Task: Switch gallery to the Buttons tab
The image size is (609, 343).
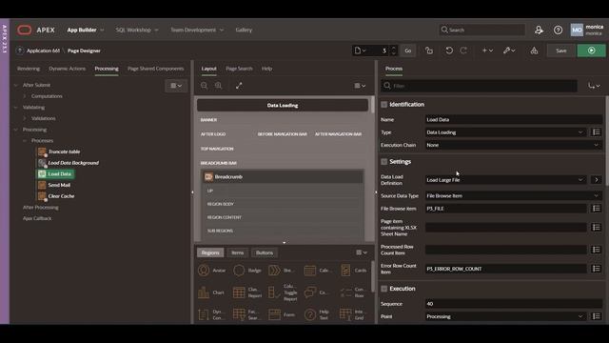Action: click(x=265, y=252)
